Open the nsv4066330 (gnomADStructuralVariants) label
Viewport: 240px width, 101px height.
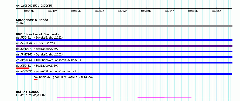(46, 71)
